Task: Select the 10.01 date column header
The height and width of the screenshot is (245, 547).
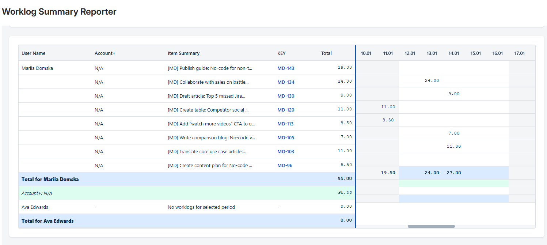Action: tap(366, 53)
